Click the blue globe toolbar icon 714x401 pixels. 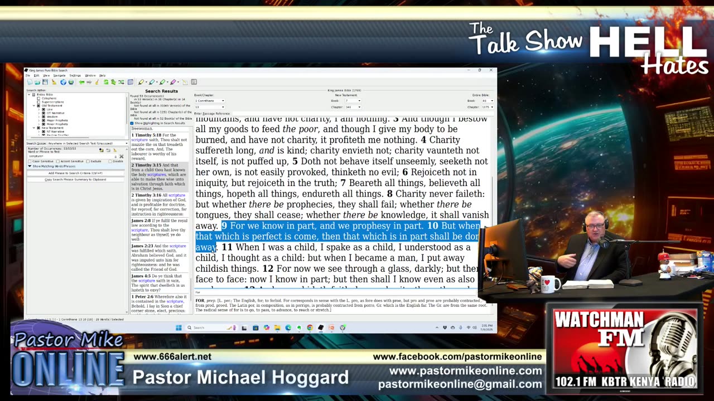pos(63,82)
